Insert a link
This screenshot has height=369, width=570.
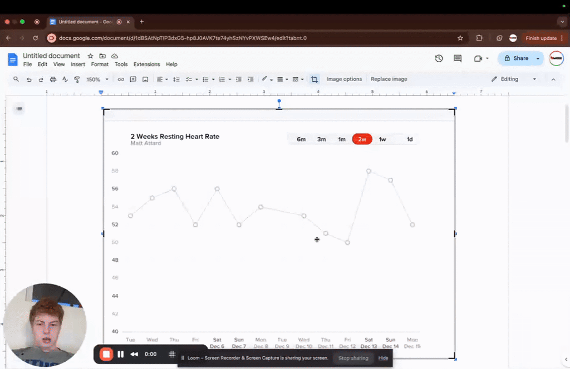click(x=121, y=79)
